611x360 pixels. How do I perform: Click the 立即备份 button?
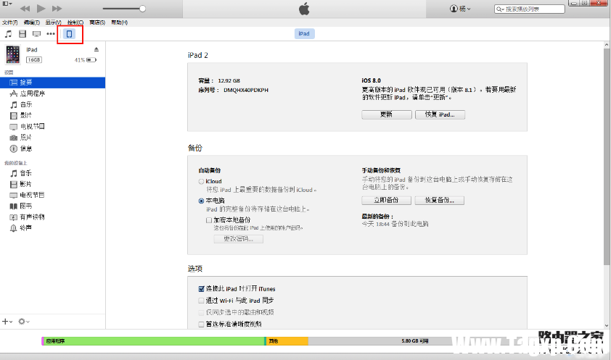(386, 200)
